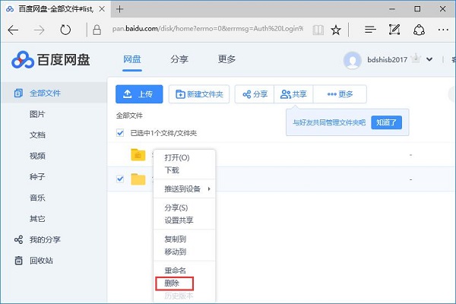Open the 更多 toolbar dropdown
The height and width of the screenshot is (304, 456).
pyautogui.click(x=340, y=94)
